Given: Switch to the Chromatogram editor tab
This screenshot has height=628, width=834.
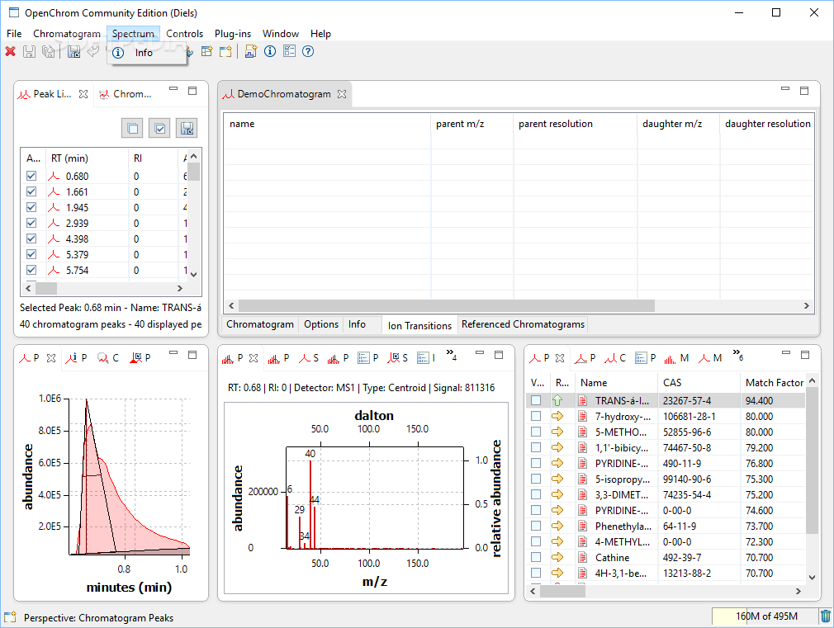Looking at the screenshot, I should click(x=260, y=324).
